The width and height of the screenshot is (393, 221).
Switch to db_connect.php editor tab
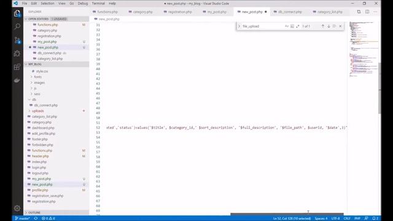[x=289, y=12]
